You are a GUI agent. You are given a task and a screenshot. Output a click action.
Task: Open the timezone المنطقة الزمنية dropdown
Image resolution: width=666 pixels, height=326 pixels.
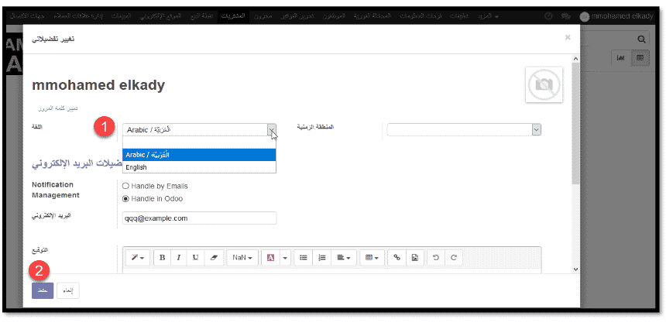[464, 130]
